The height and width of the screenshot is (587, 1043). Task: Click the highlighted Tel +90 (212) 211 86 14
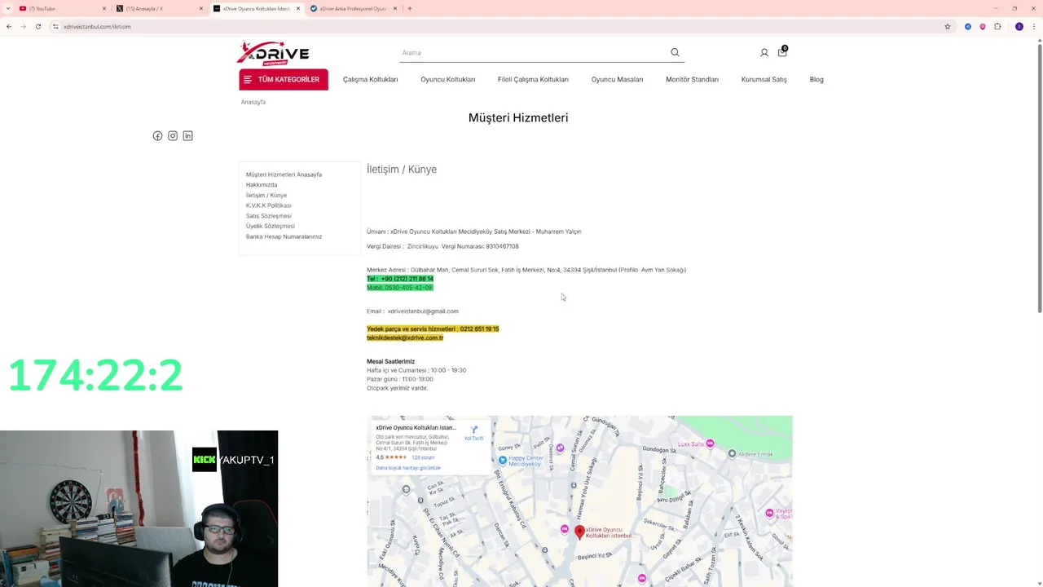(x=400, y=279)
